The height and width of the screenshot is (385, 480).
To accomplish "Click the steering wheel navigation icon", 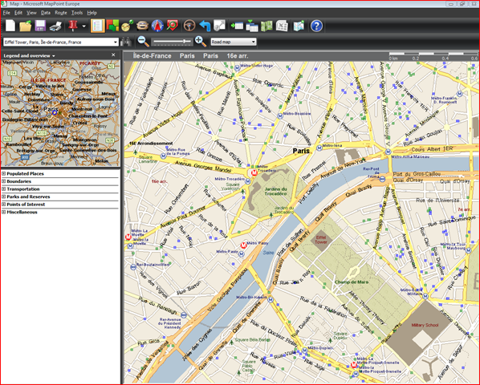I will point(189,26).
